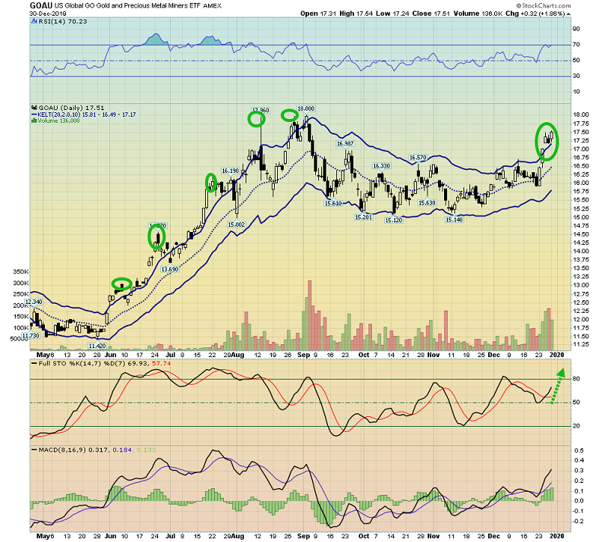Click the red 57.74 stochastic %D value
Viewport: 599px width, 542px height.
161,364
